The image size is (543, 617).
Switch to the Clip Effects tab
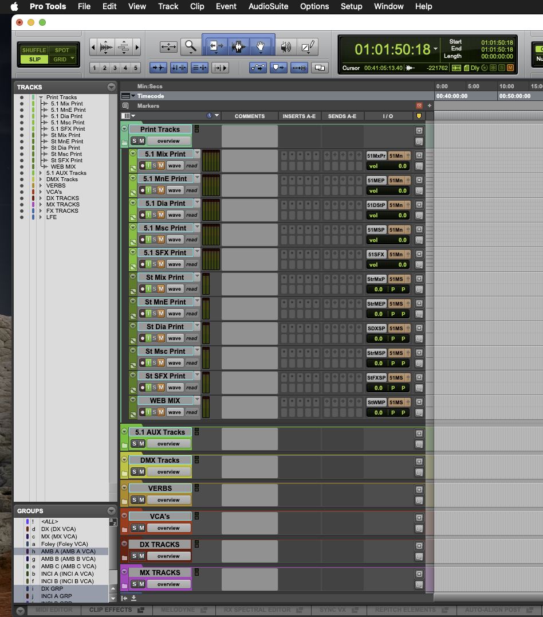pyautogui.click(x=116, y=610)
